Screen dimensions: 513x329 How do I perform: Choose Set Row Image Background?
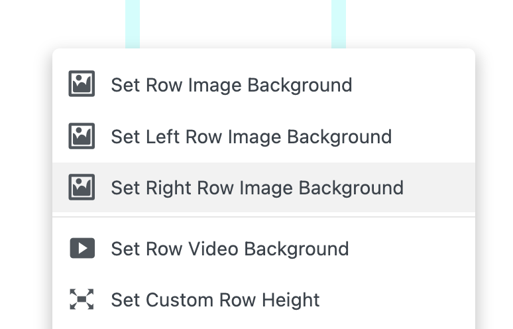(x=231, y=85)
